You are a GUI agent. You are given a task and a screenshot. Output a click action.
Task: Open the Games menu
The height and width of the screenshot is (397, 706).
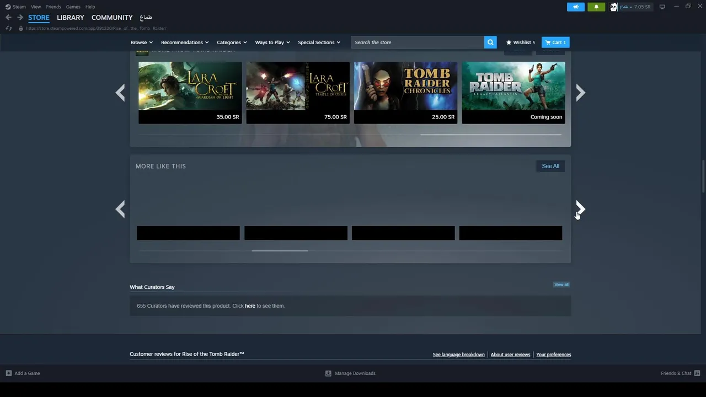click(x=73, y=7)
